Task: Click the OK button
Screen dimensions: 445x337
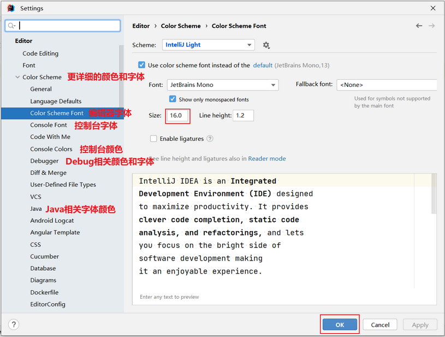Action: pyautogui.click(x=340, y=324)
